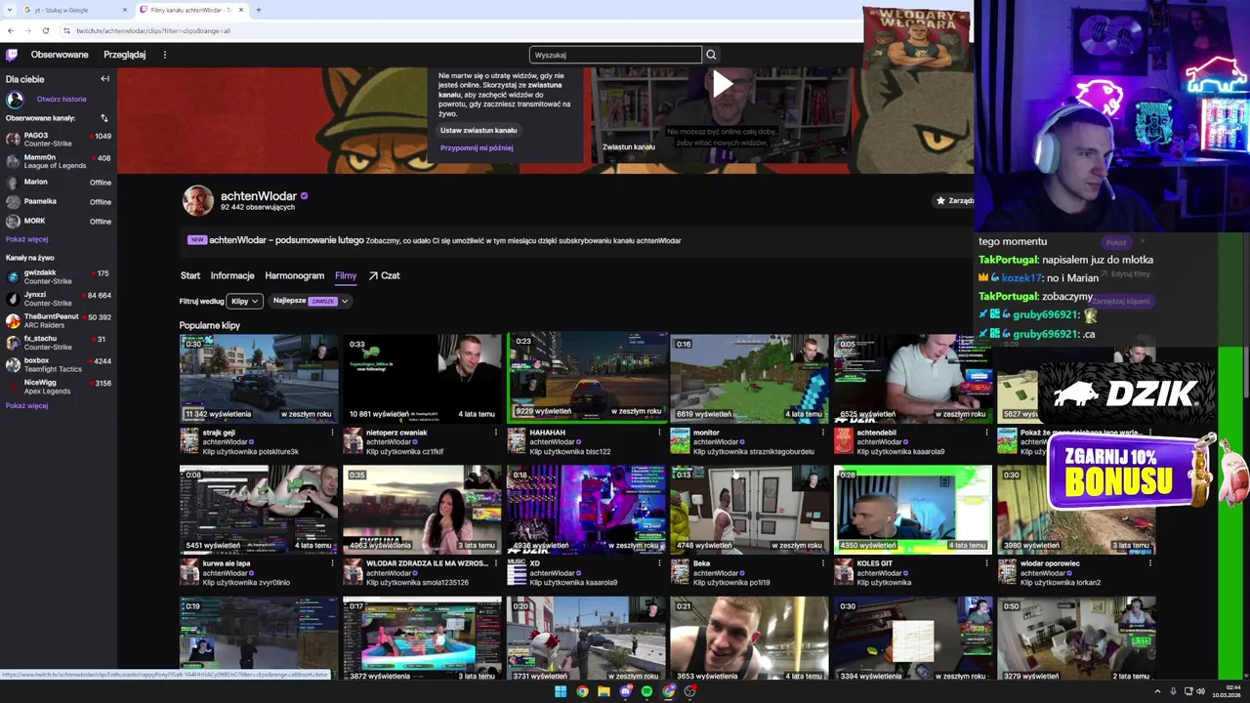This screenshot has height=703, width=1250.
Task: Close the yt - Szukaj w Google tab
Action: point(125,10)
